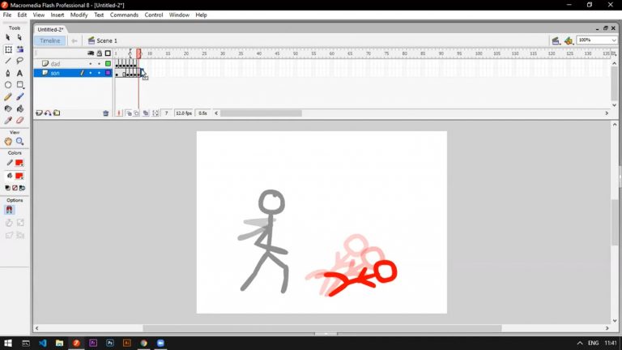This screenshot has width=622, height=350.
Task: Select the Selection arrow tool
Action: tap(7, 37)
